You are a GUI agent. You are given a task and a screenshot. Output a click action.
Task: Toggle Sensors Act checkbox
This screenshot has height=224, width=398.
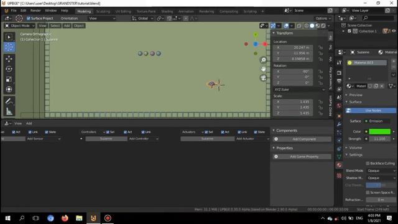coord(14,132)
